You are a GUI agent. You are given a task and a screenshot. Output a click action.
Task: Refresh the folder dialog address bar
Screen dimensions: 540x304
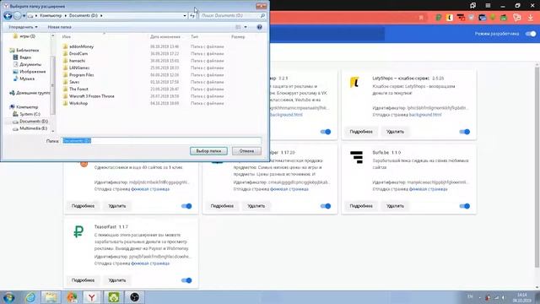192,15
